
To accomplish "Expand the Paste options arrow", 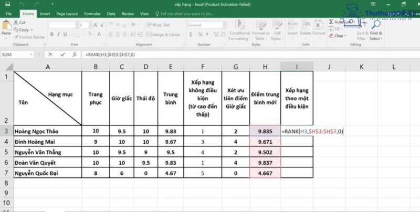I will point(6,38).
